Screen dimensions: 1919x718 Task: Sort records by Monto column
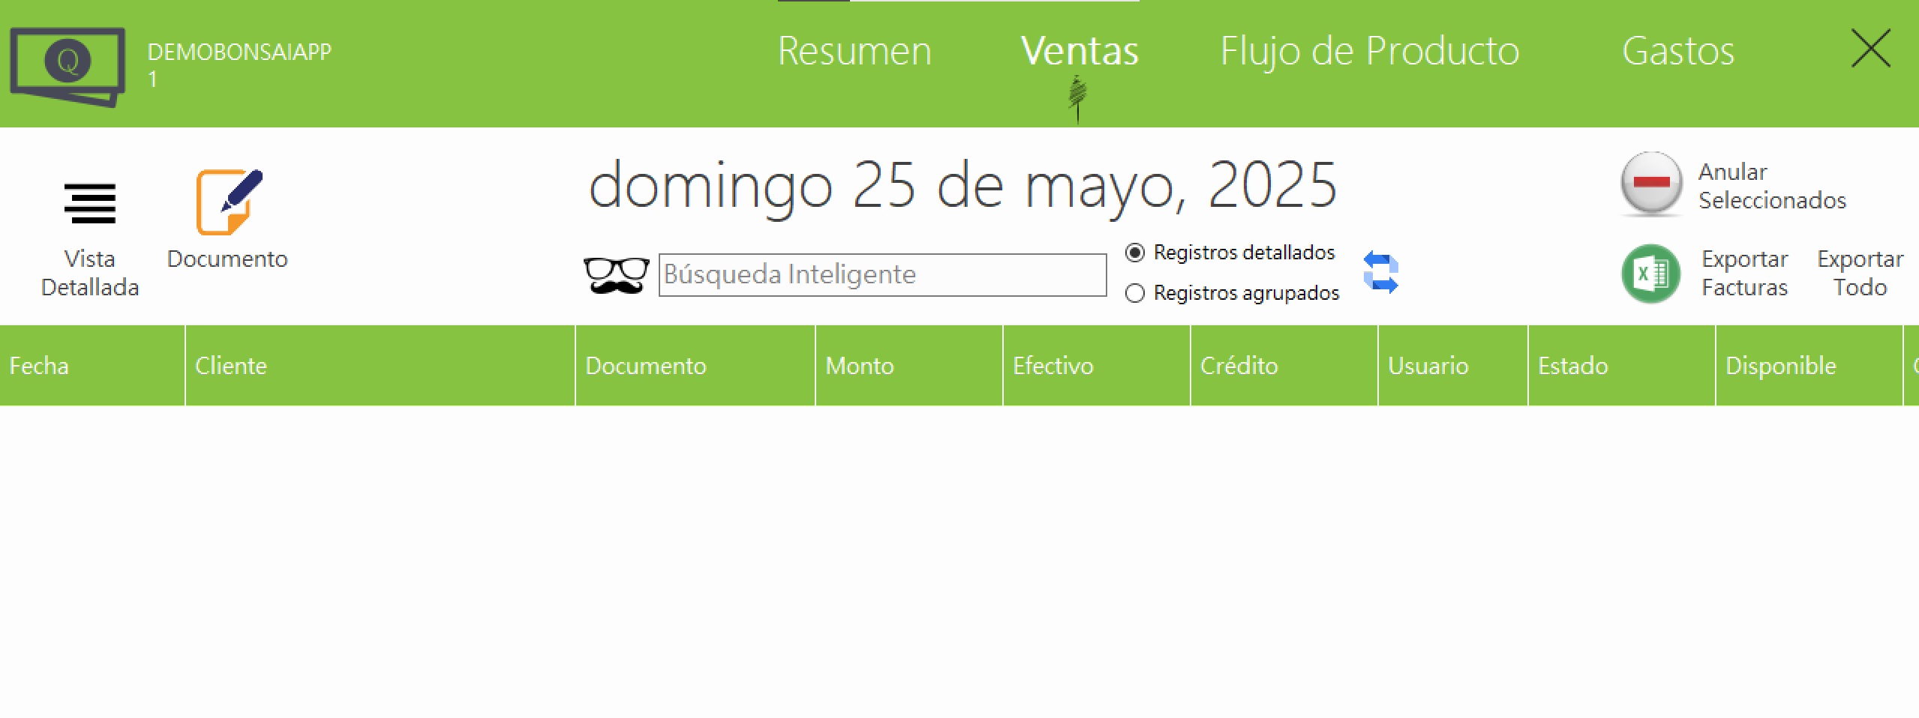click(x=859, y=366)
